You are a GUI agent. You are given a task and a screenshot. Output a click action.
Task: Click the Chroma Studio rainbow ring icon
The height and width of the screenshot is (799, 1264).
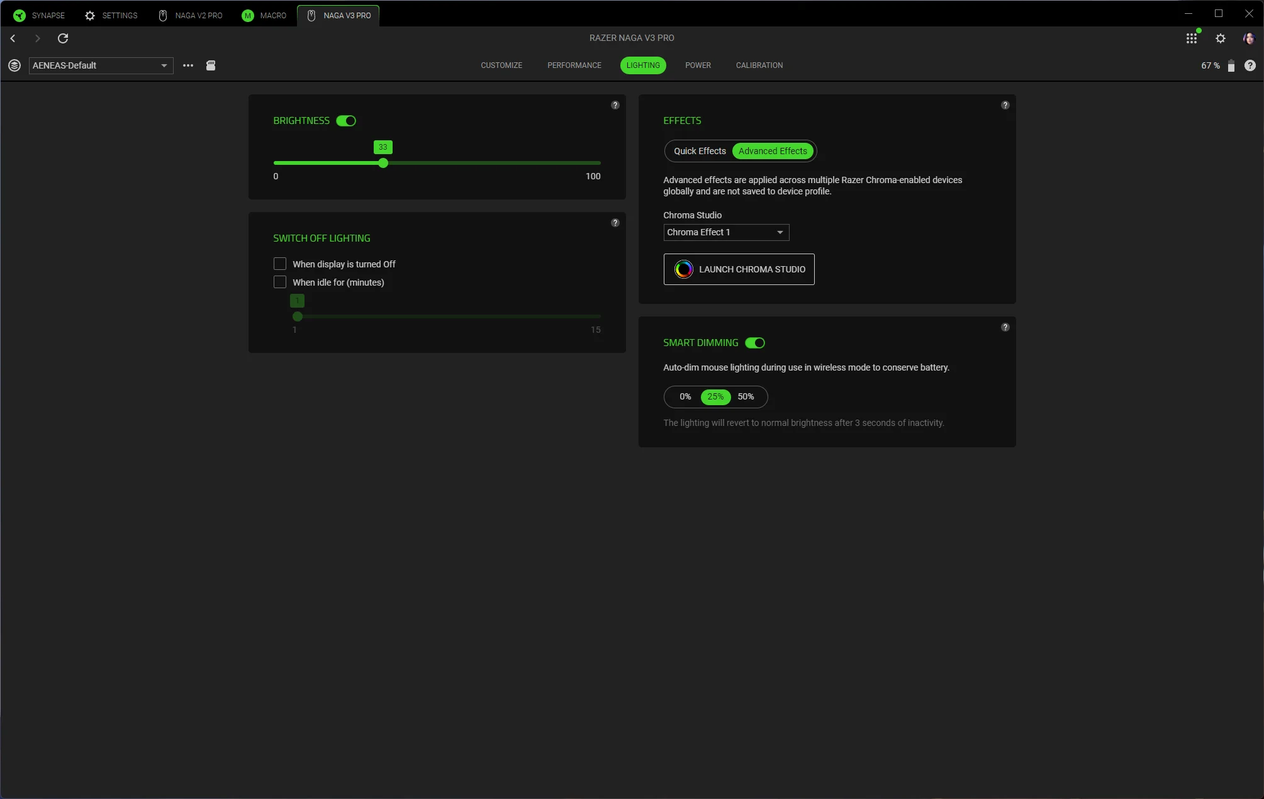point(683,269)
